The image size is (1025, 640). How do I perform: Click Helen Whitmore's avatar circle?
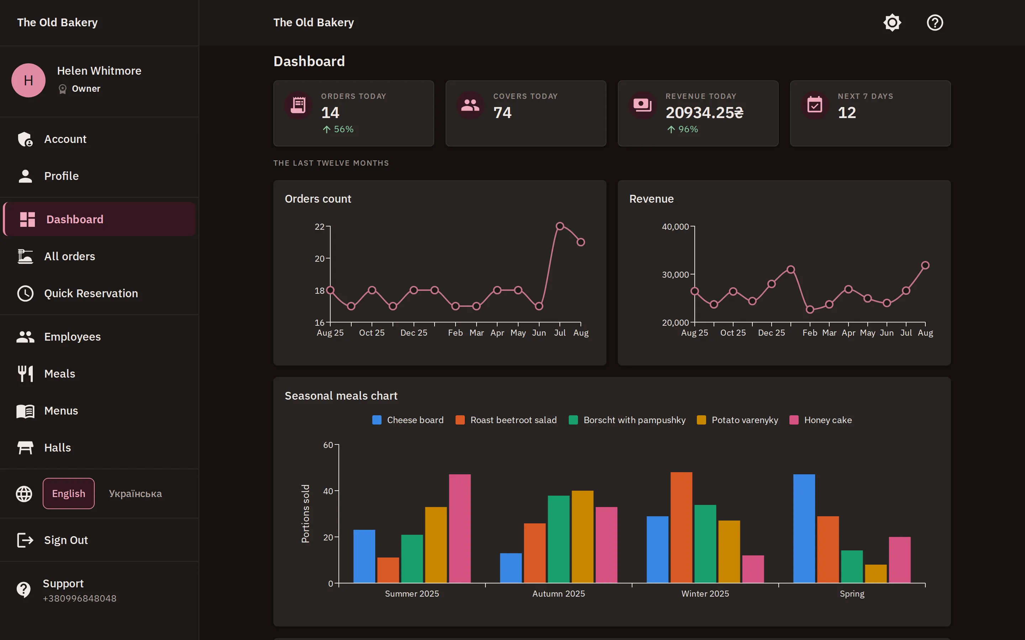tap(28, 80)
